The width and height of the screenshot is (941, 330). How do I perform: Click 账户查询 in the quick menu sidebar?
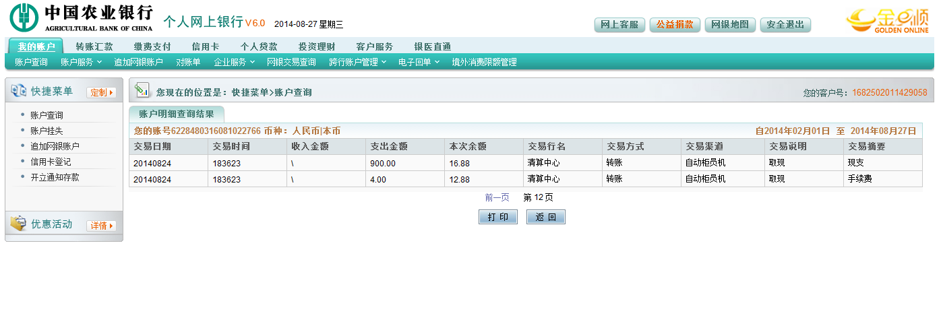pos(47,115)
